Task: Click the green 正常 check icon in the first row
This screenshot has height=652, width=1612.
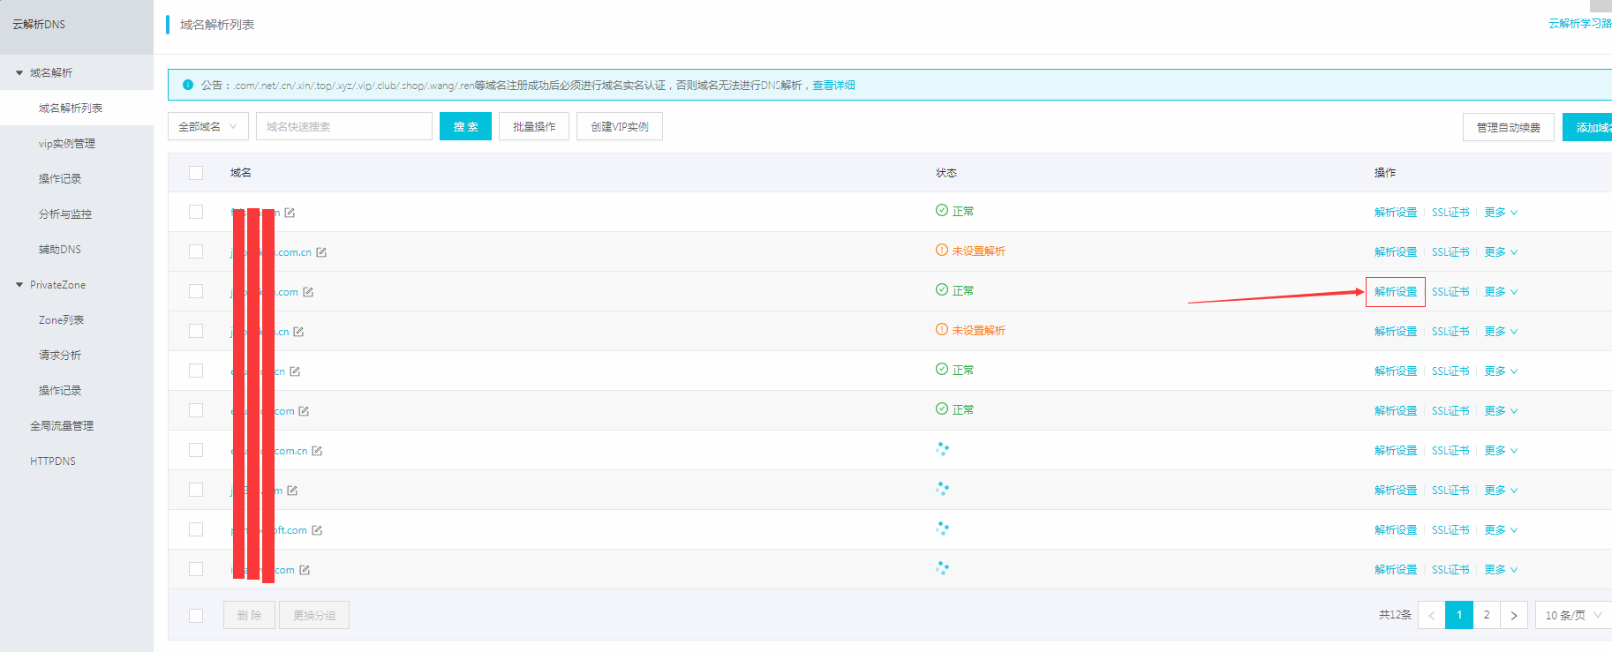Action: [x=942, y=210]
